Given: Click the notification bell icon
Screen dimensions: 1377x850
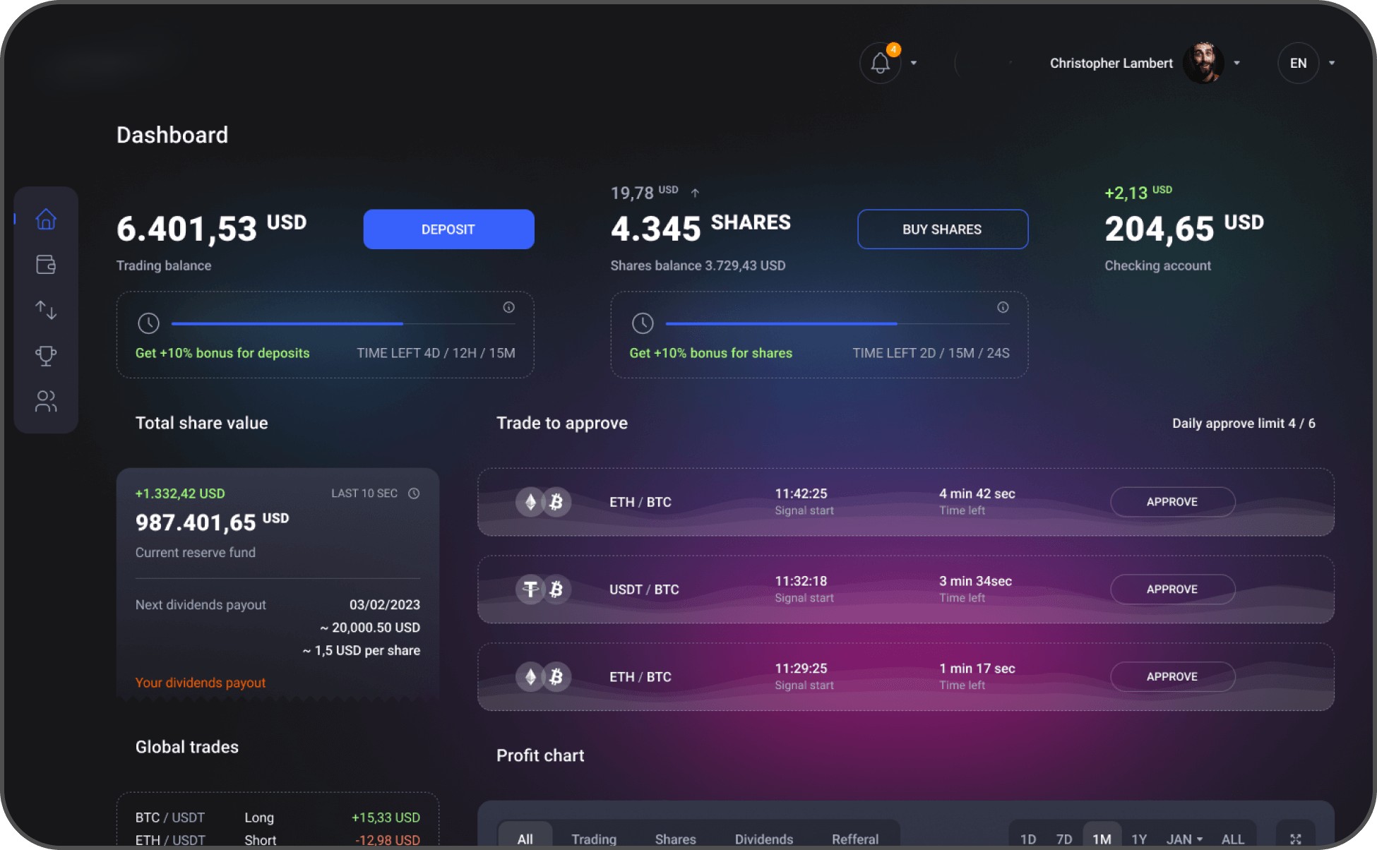Looking at the screenshot, I should (x=880, y=64).
